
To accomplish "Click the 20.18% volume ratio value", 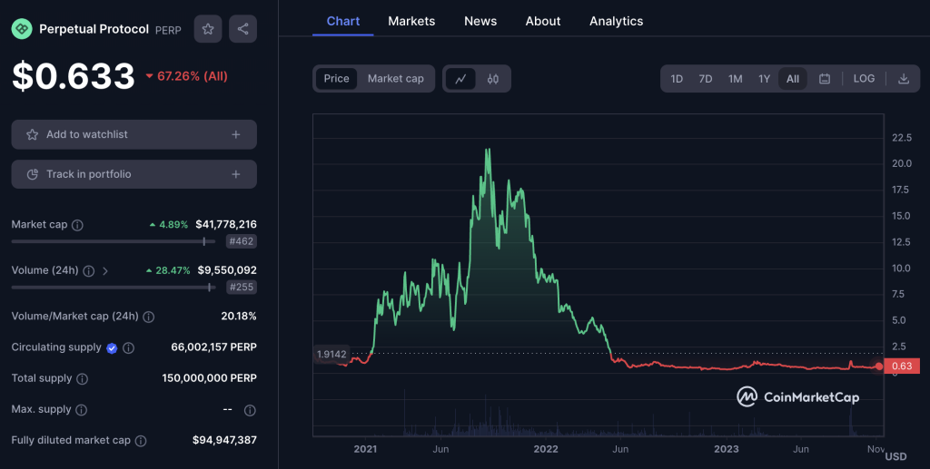I will click(239, 317).
